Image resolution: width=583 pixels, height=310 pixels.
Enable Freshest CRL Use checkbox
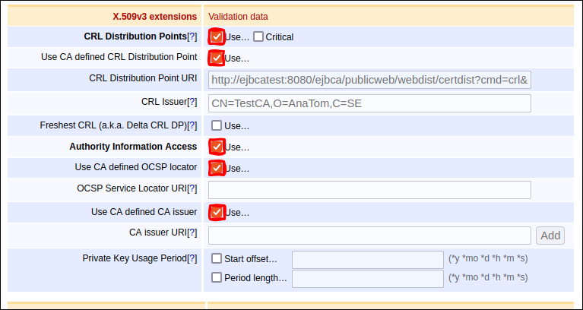pyautogui.click(x=217, y=125)
